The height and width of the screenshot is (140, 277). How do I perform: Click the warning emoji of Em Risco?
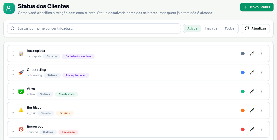21,110
